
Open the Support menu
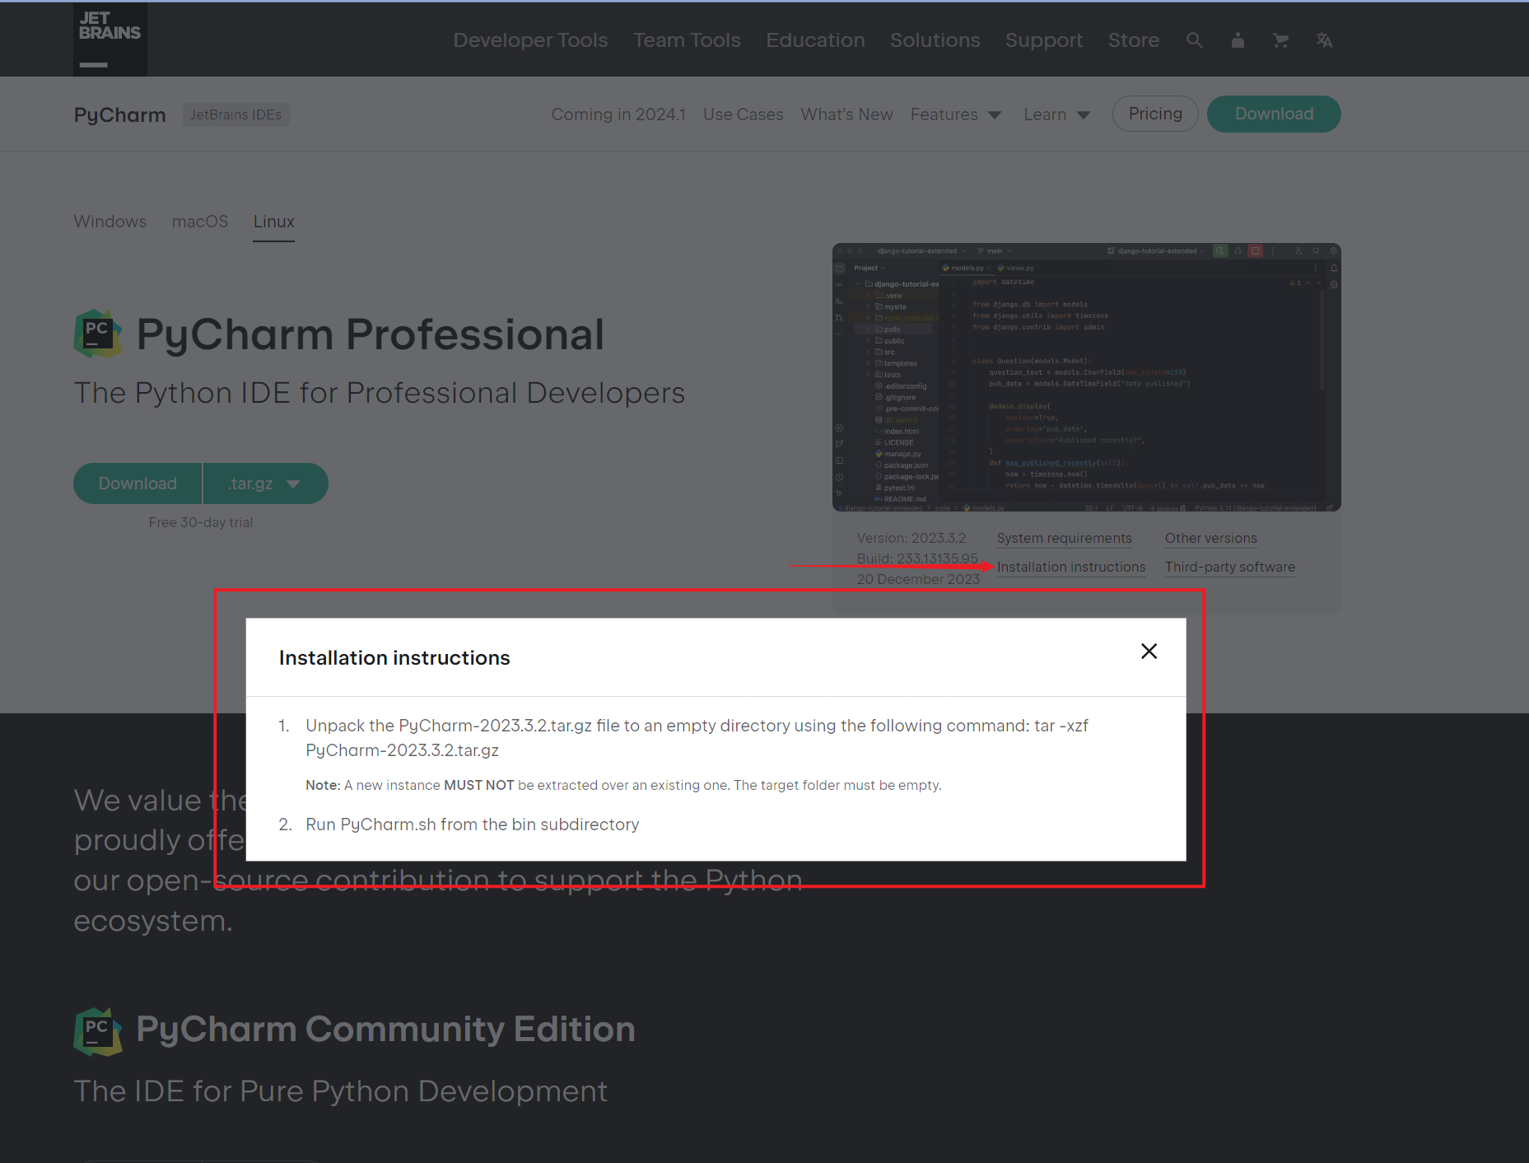point(1043,40)
